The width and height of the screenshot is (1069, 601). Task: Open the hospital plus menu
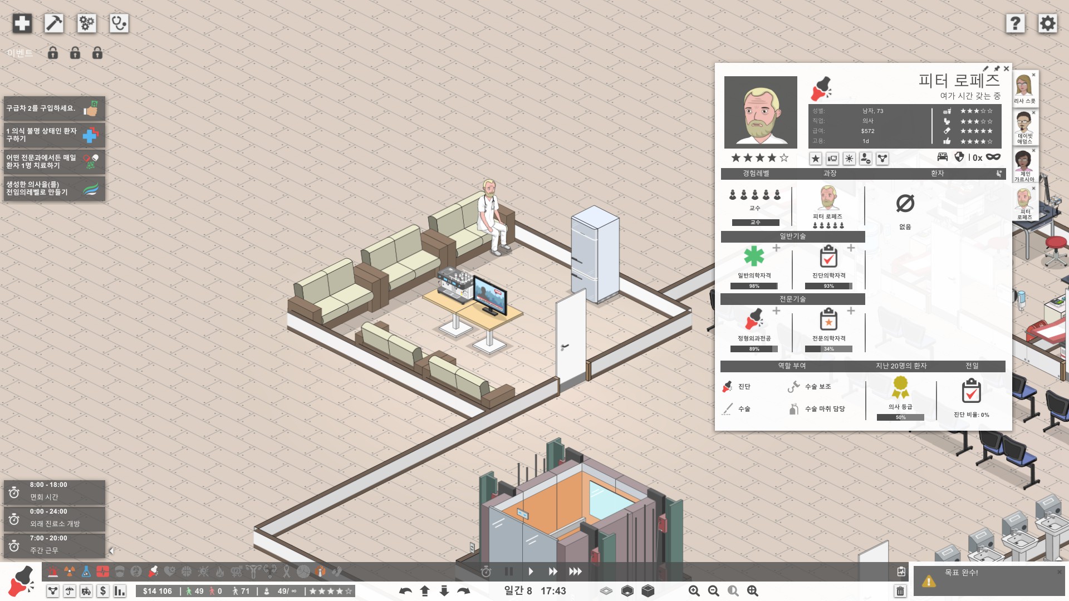click(22, 23)
